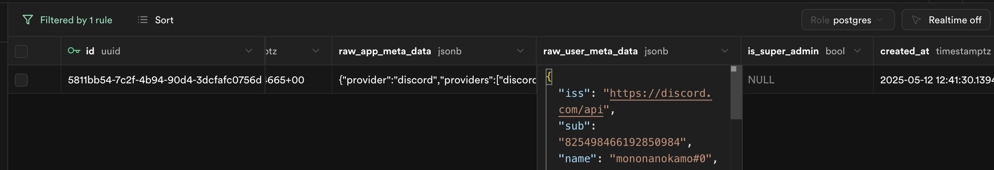Open the timestamptz column chevron left of raw_app_meta_data
Screen dimensions: 994x170
tap(315, 51)
